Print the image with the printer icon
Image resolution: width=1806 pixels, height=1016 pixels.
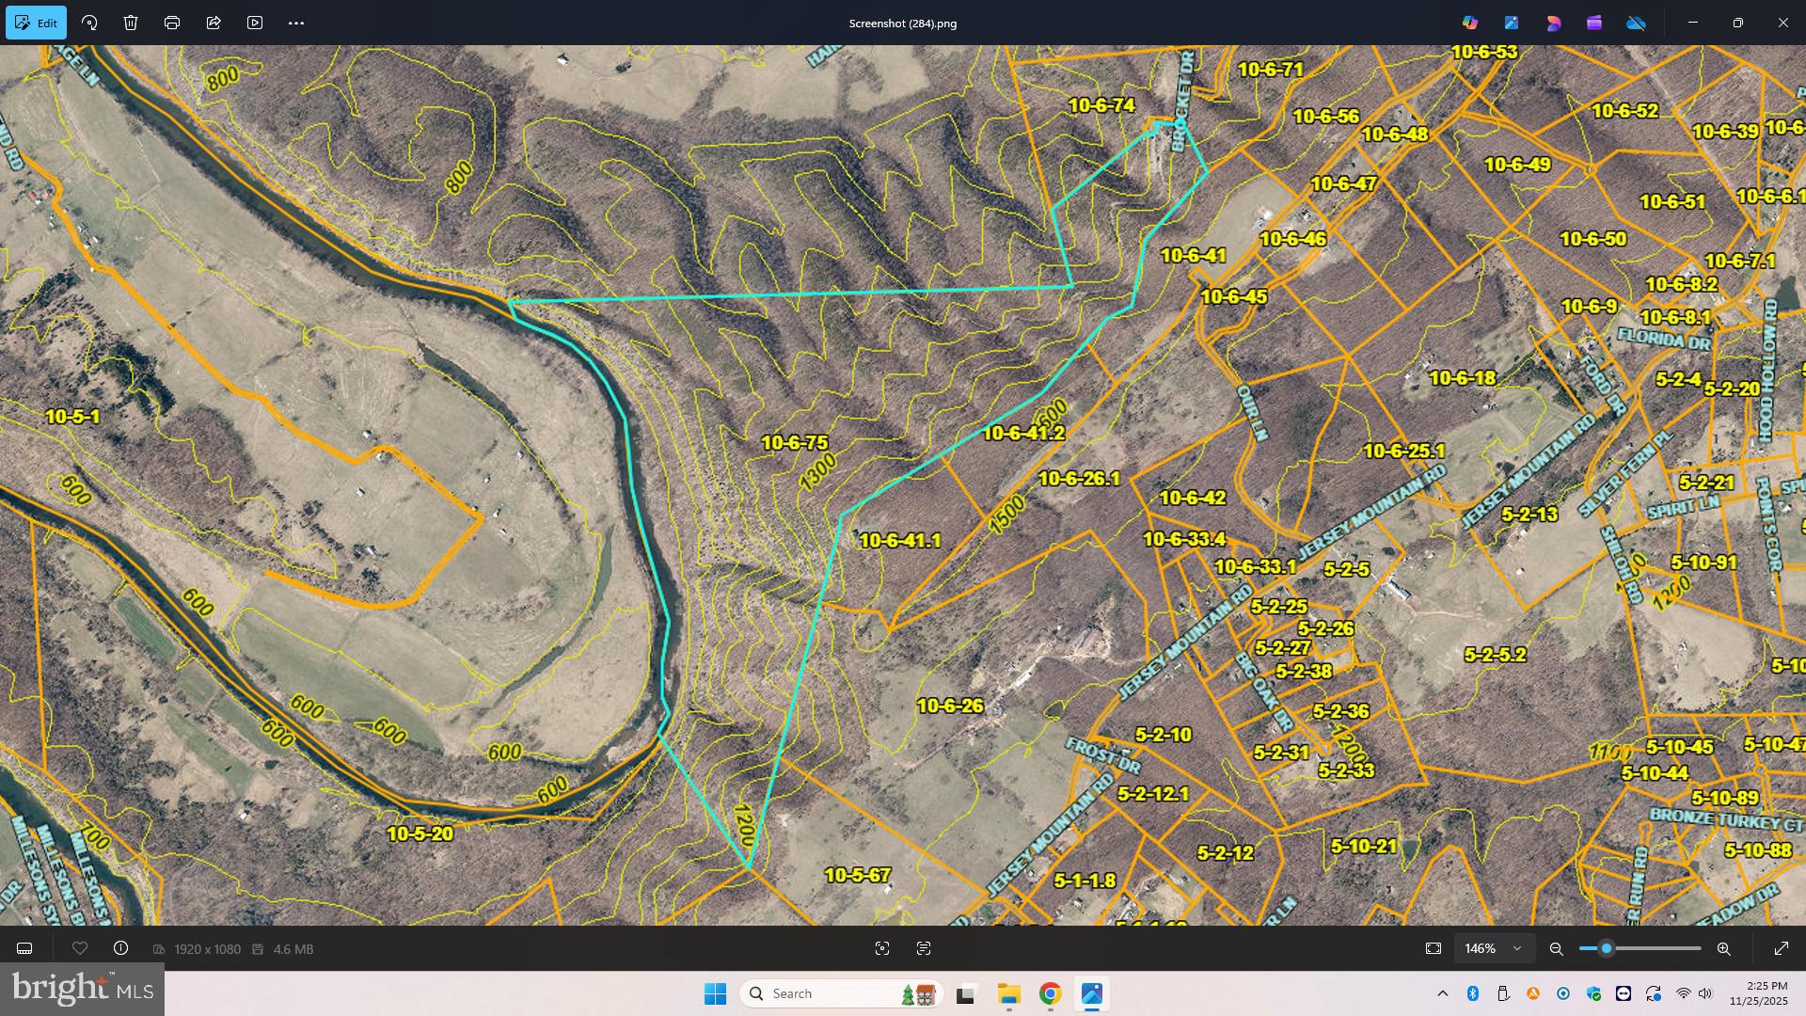172,23
